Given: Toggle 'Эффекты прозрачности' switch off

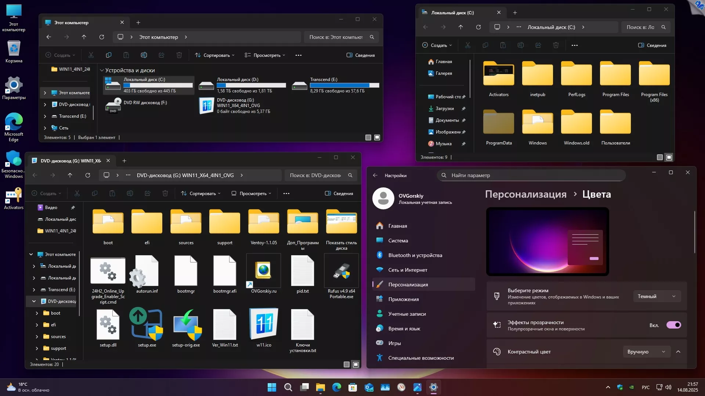Looking at the screenshot, I should point(673,325).
